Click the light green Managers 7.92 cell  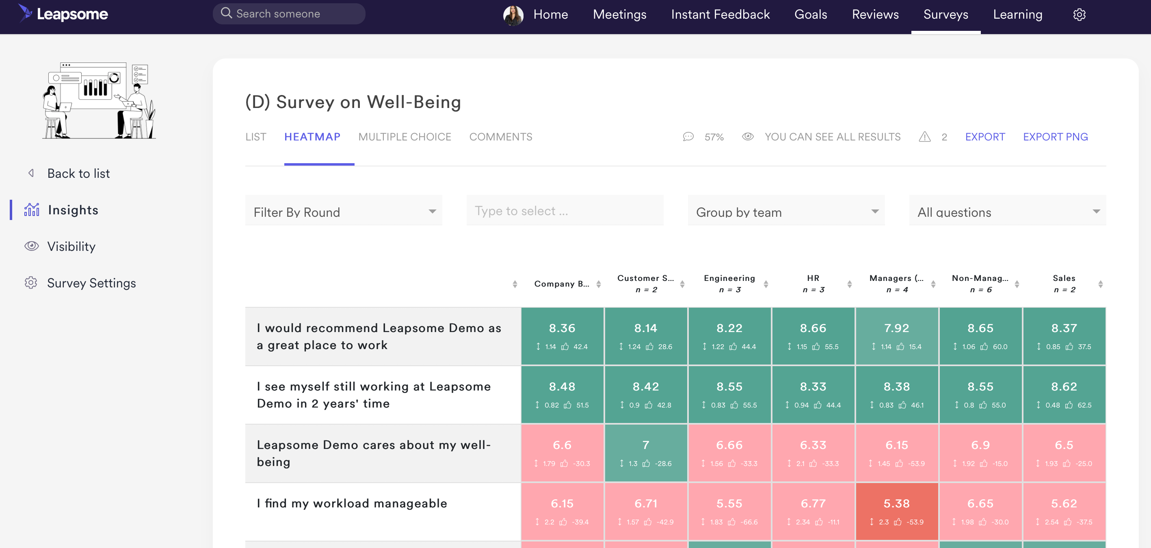point(896,336)
